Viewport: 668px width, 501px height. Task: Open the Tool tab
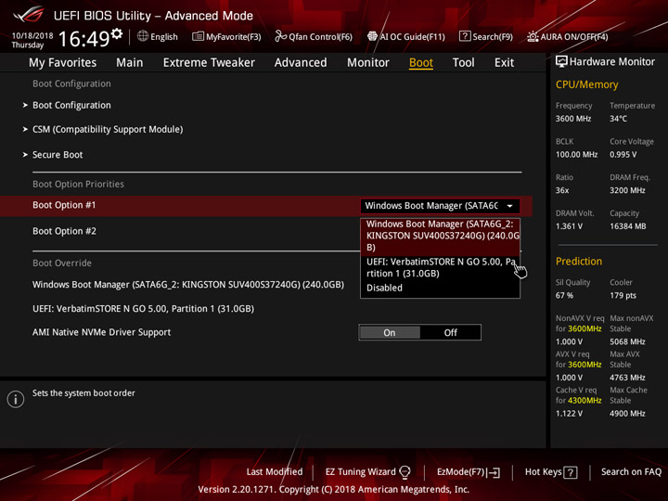[x=464, y=63]
